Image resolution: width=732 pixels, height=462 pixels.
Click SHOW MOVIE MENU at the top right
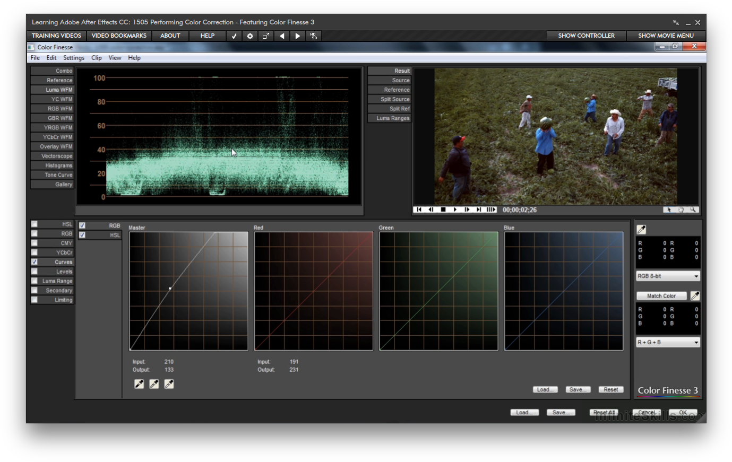666,36
